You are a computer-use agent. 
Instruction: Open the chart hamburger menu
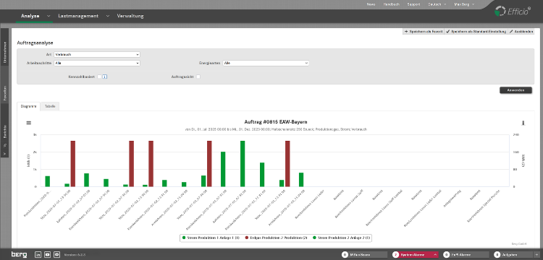[29, 123]
